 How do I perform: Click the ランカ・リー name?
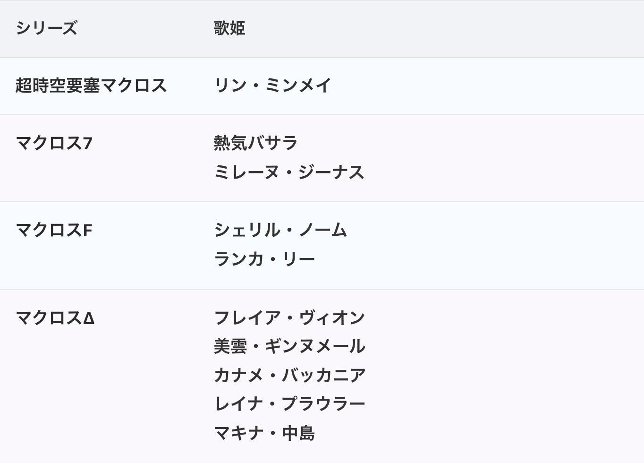264,259
